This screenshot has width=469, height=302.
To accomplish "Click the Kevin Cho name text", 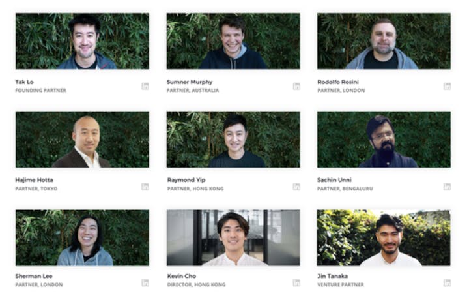I will click(182, 276).
